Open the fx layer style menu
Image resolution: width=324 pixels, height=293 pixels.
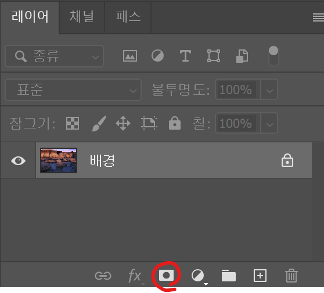coord(135,276)
